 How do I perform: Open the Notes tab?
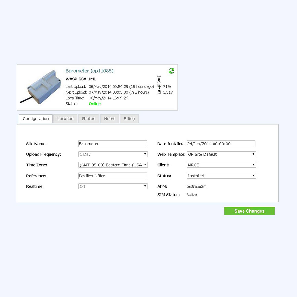110,119
